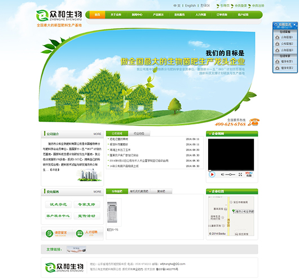
Task: Switch language to English
Action: [x=190, y=6]
